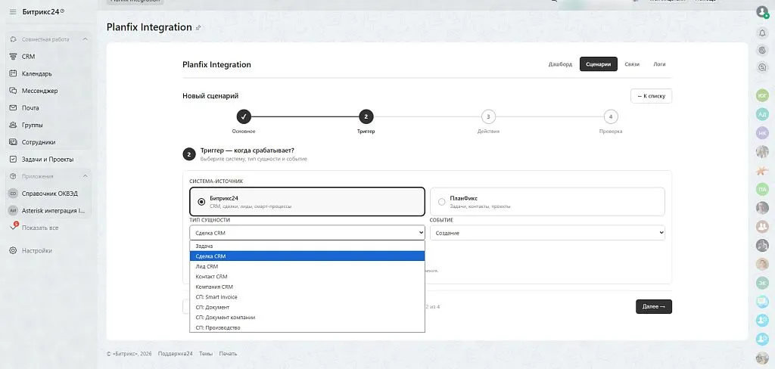Choose Контакт CRM in entity type list

(x=307, y=277)
